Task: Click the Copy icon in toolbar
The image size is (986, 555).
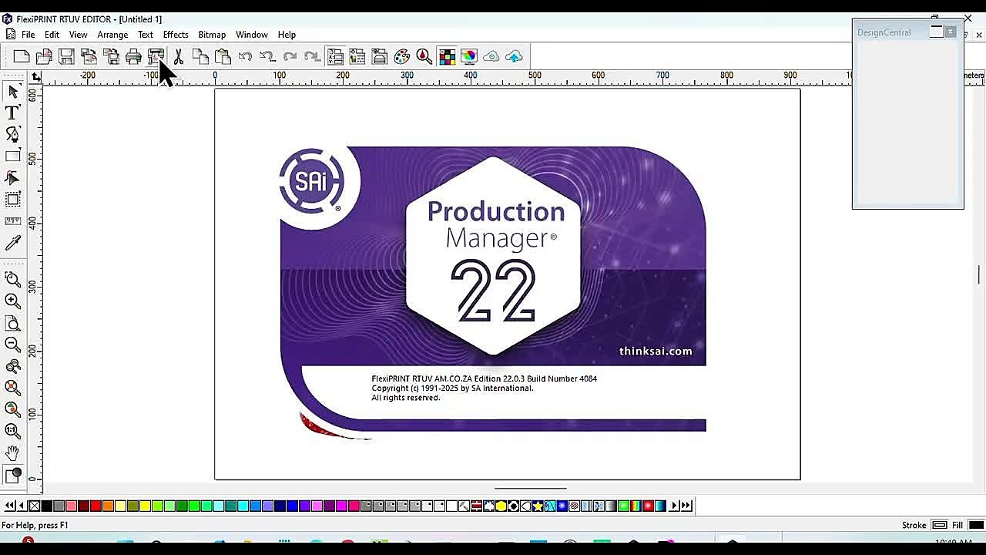Action: [x=200, y=56]
